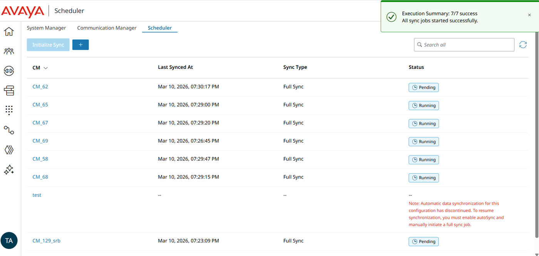Switch to the System Manager tab

(46, 28)
